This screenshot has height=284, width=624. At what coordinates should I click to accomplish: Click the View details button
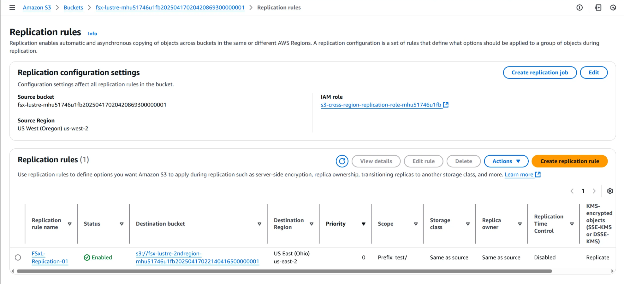376,161
